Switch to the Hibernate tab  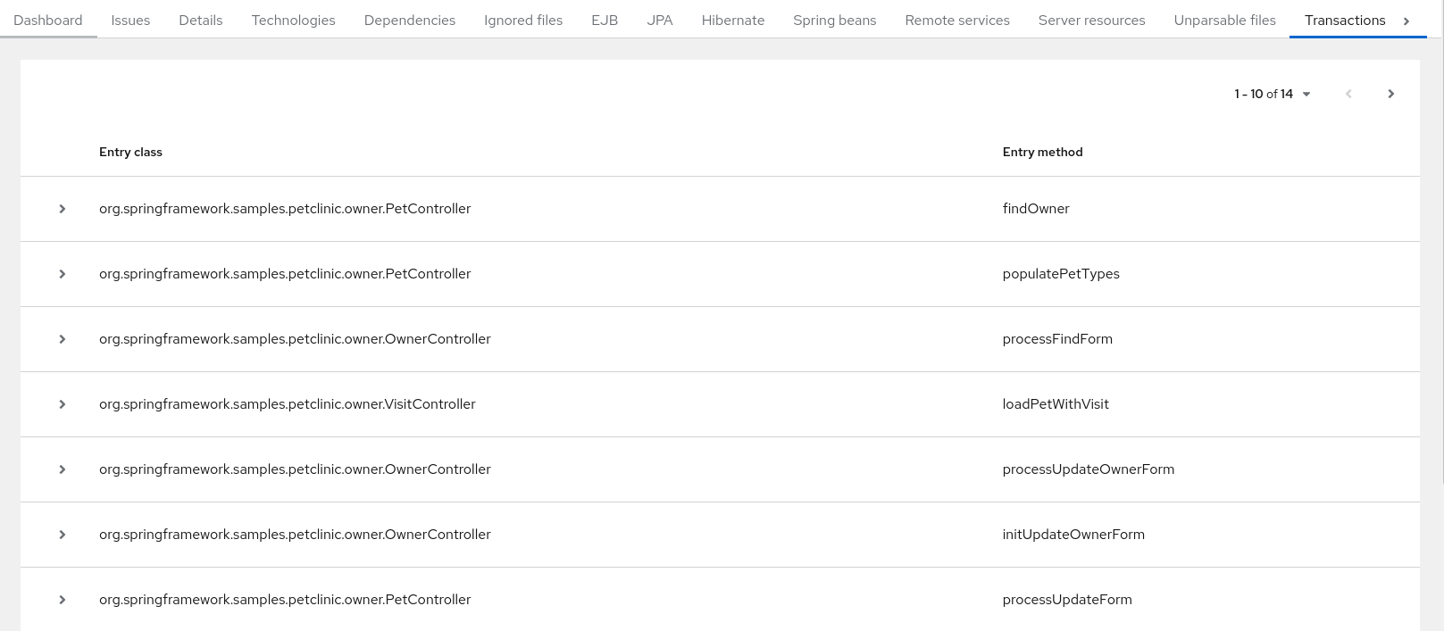[732, 20]
